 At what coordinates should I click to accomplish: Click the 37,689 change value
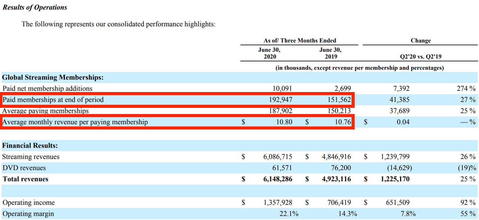[399, 111]
